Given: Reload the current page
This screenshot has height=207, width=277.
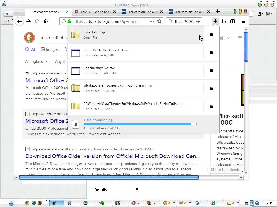Looking at the screenshot, I should 37,22.
